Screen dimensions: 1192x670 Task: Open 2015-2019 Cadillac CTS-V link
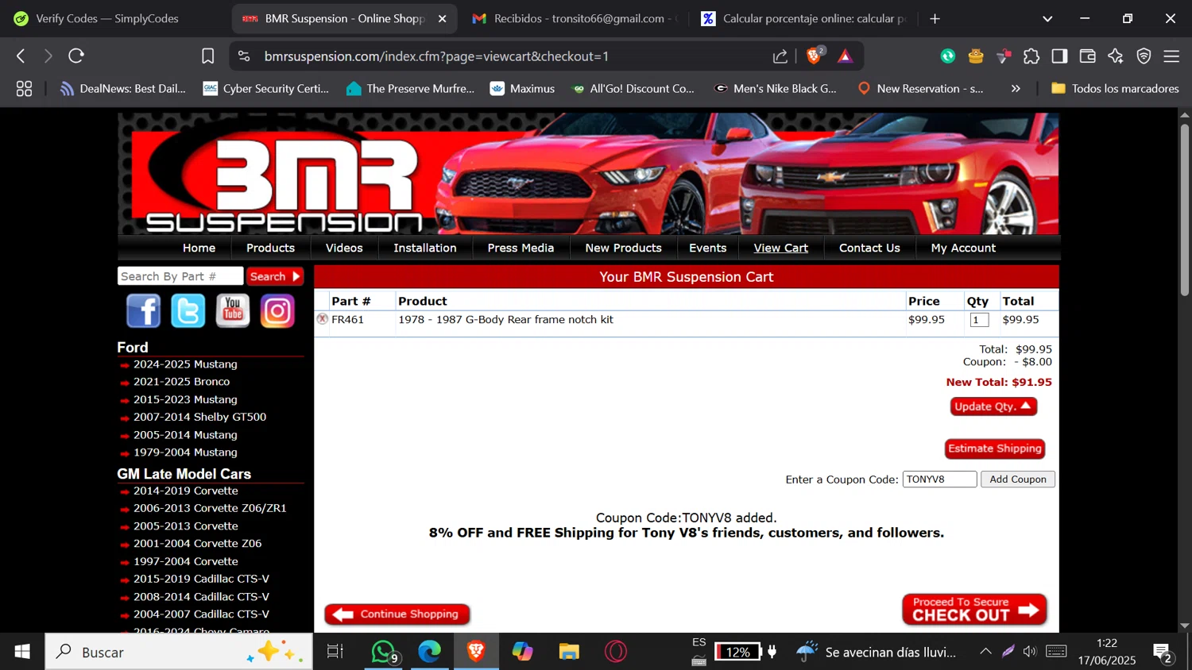point(201,579)
